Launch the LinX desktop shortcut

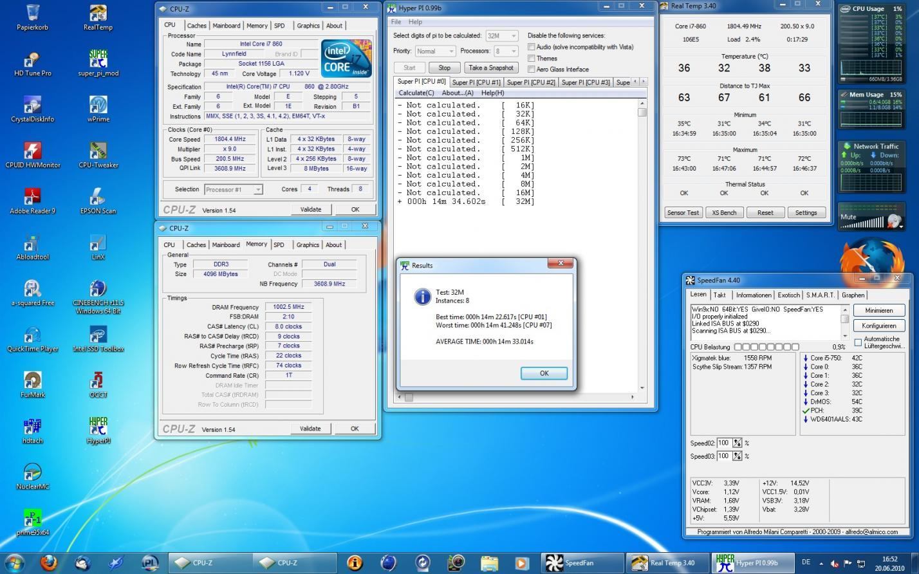[98, 246]
